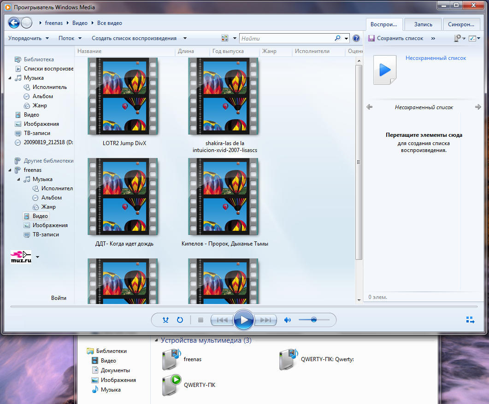
Task: Switch to the Воспрои... tab
Action: click(x=383, y=24)
